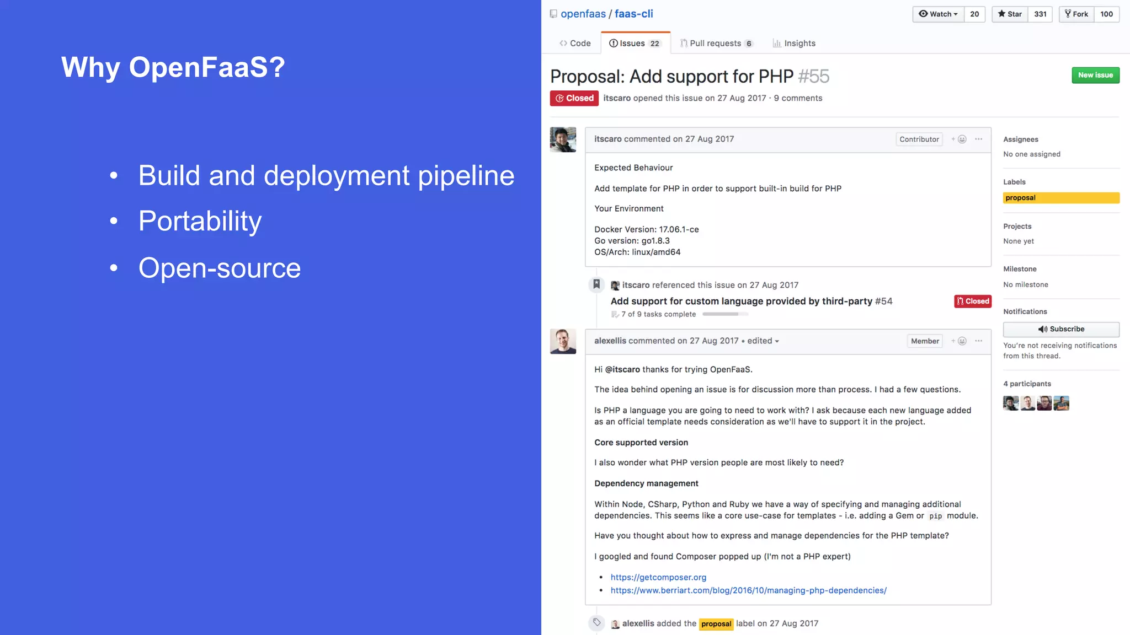Click the yellow proposal label in sidebar

pyautogui.click(x=1061, y=198)
